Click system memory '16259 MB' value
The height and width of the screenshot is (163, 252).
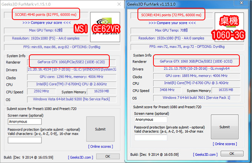[x=102, y=91]
